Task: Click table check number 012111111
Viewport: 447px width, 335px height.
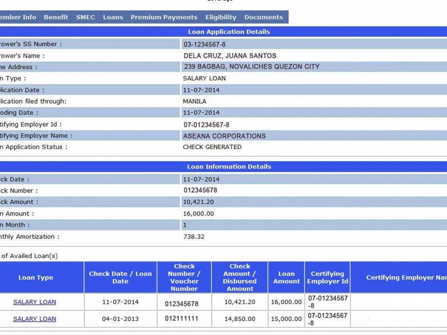Action: [182, 318]
